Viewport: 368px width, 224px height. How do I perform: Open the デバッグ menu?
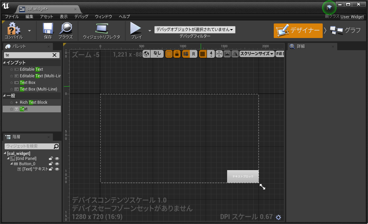pyautogui.click(x=81, y=17)
